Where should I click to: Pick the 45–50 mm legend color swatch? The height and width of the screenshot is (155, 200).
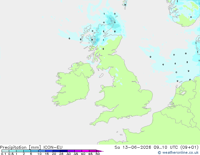[93, 151]
